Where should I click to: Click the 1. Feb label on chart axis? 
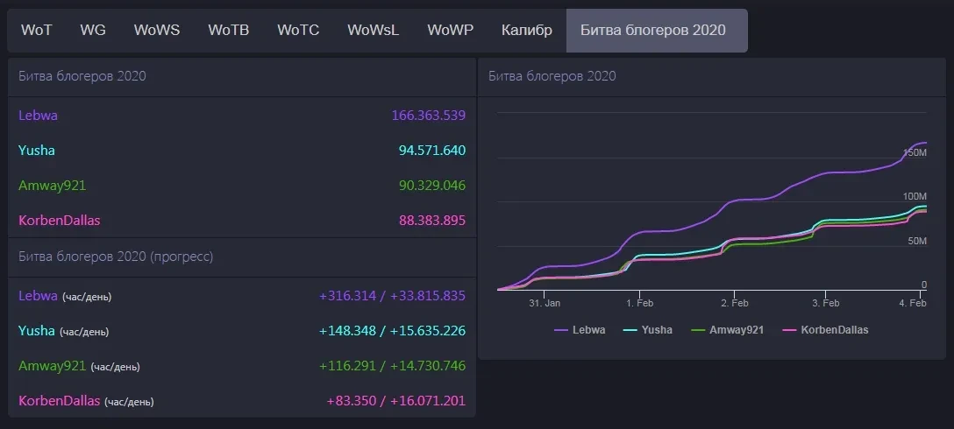coord(639,303)
